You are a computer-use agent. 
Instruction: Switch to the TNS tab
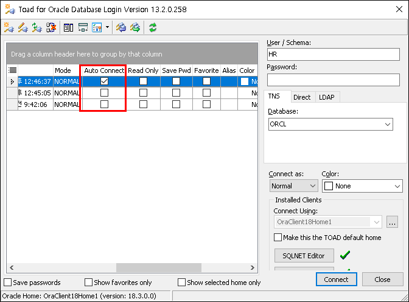tap(274, 97)
